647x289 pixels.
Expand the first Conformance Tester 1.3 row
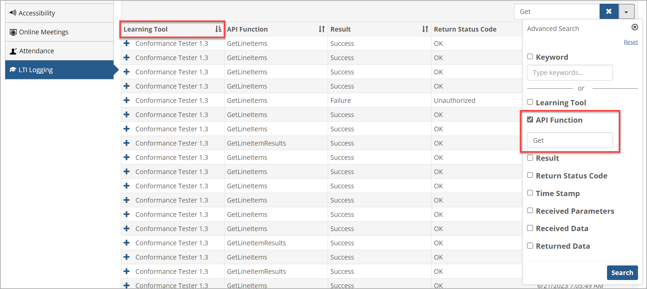point(127,43)
